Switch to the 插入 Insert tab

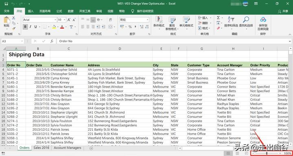click(x=31, y=11)
